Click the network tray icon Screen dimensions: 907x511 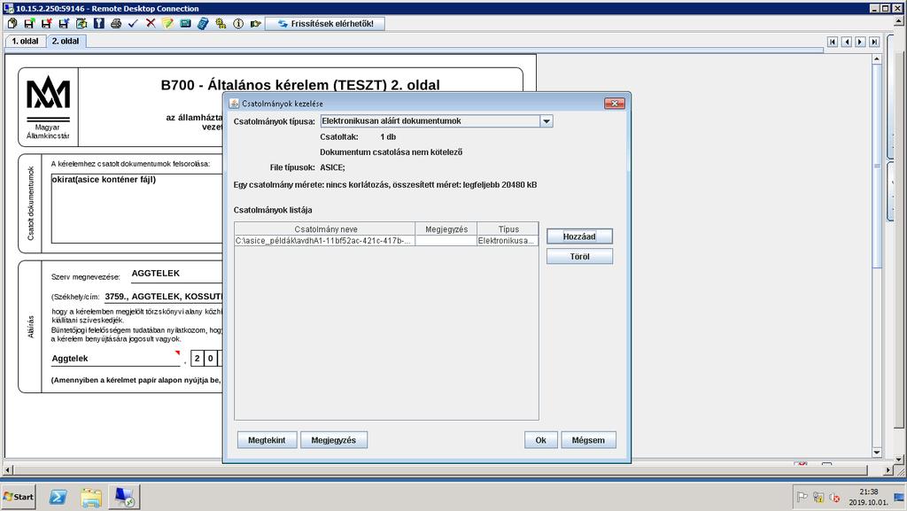(818, 497)
